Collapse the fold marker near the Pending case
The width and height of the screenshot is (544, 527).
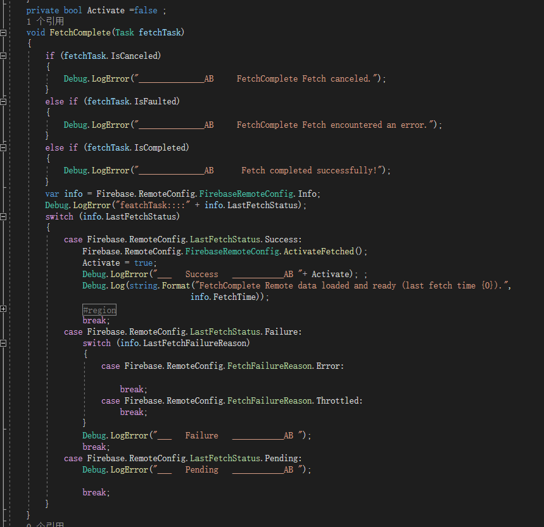(x=3, y=457)
